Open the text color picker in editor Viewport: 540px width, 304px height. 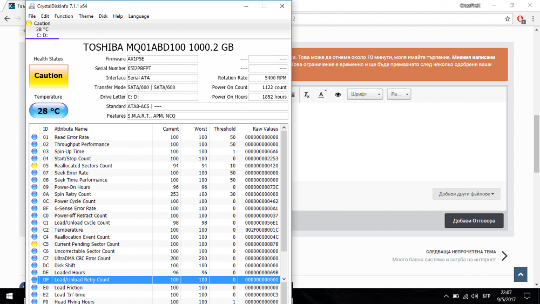[322, 94]
